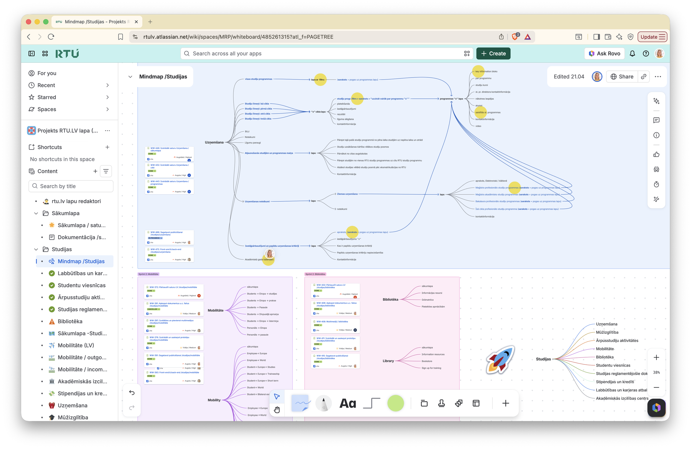Viewport: 691px width, 449px height.
Task: Switch to the Mindmap /Studijas browser tab
Action: pyautogui.click(x=97, y=22)
